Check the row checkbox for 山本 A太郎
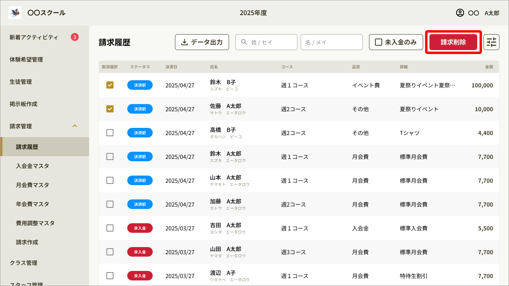509x286 pixels. click(110, 180)
